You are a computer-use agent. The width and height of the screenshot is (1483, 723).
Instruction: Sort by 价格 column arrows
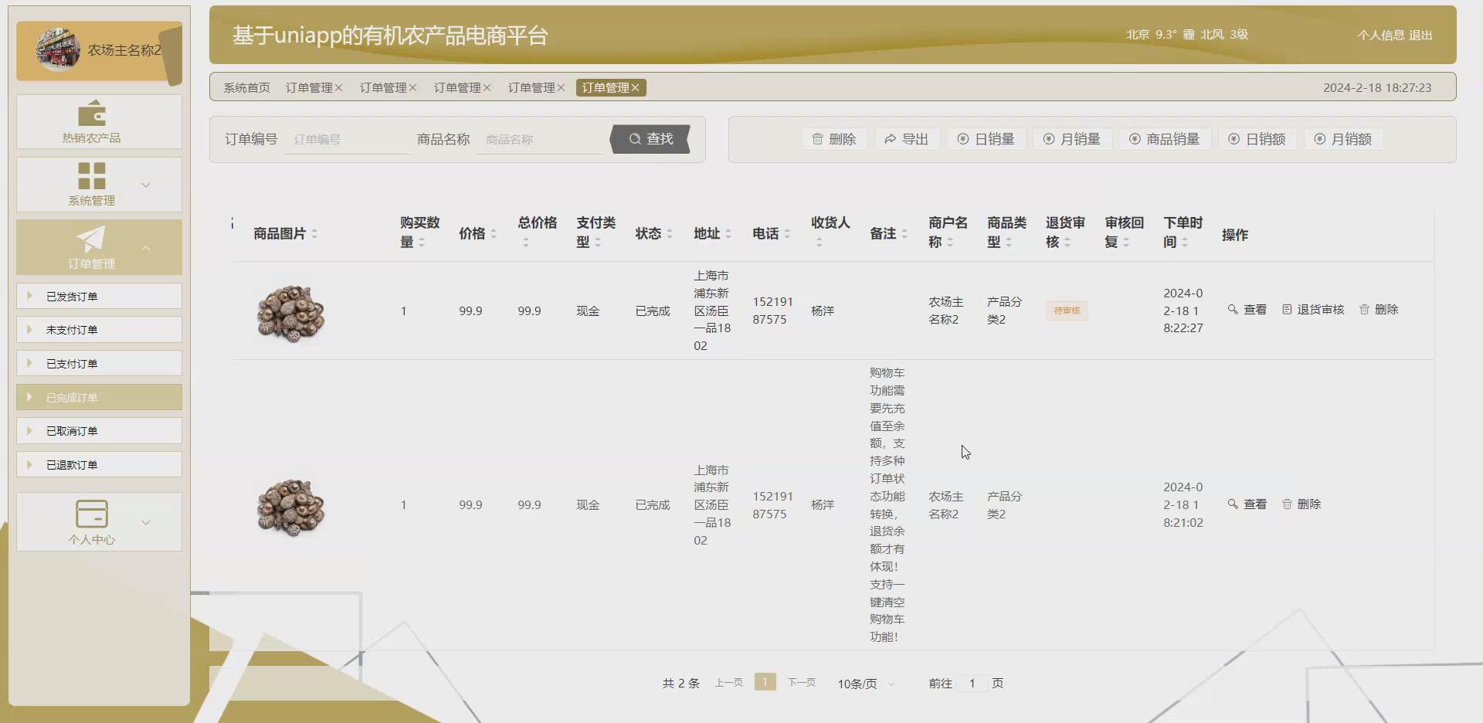coord(494,234)
